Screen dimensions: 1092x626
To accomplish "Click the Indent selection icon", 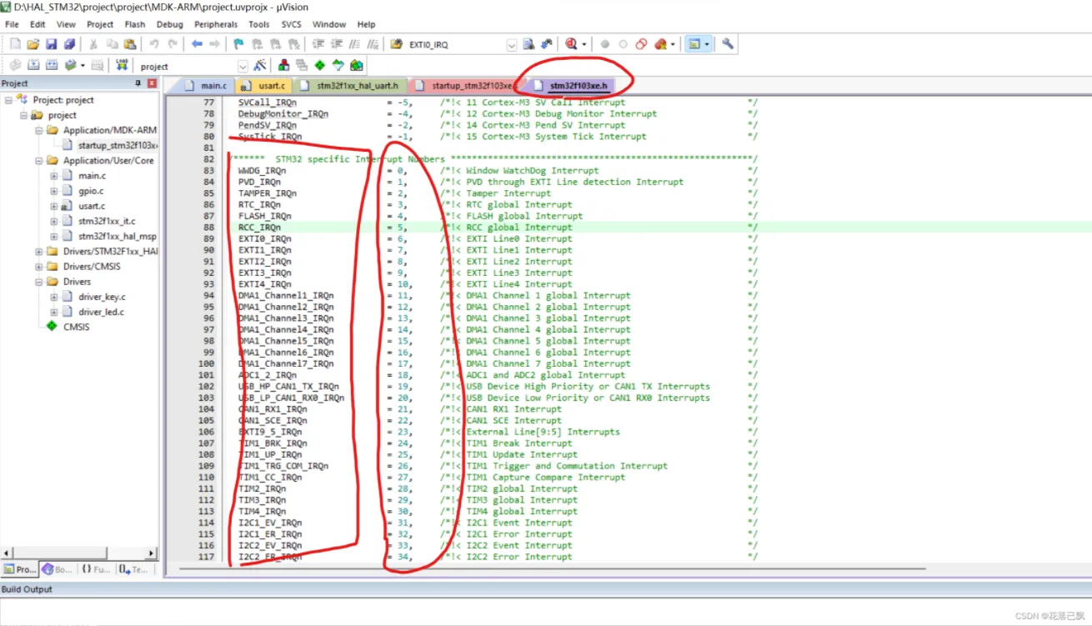I will (x=318, y=43).
